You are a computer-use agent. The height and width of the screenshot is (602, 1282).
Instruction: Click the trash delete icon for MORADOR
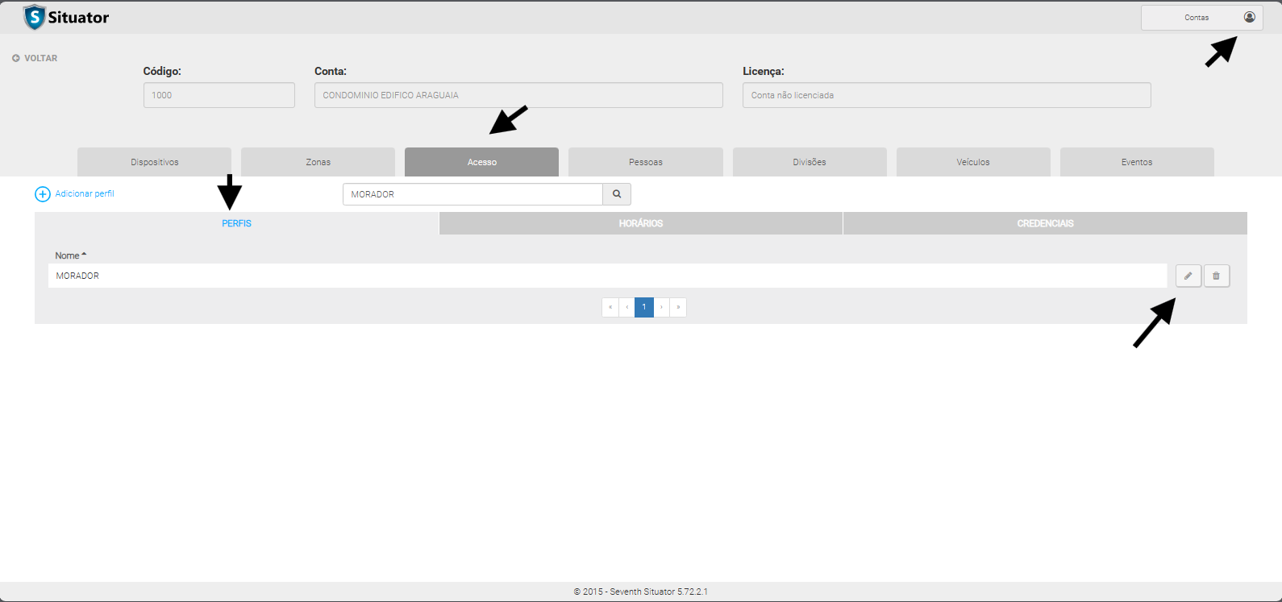1216,276
